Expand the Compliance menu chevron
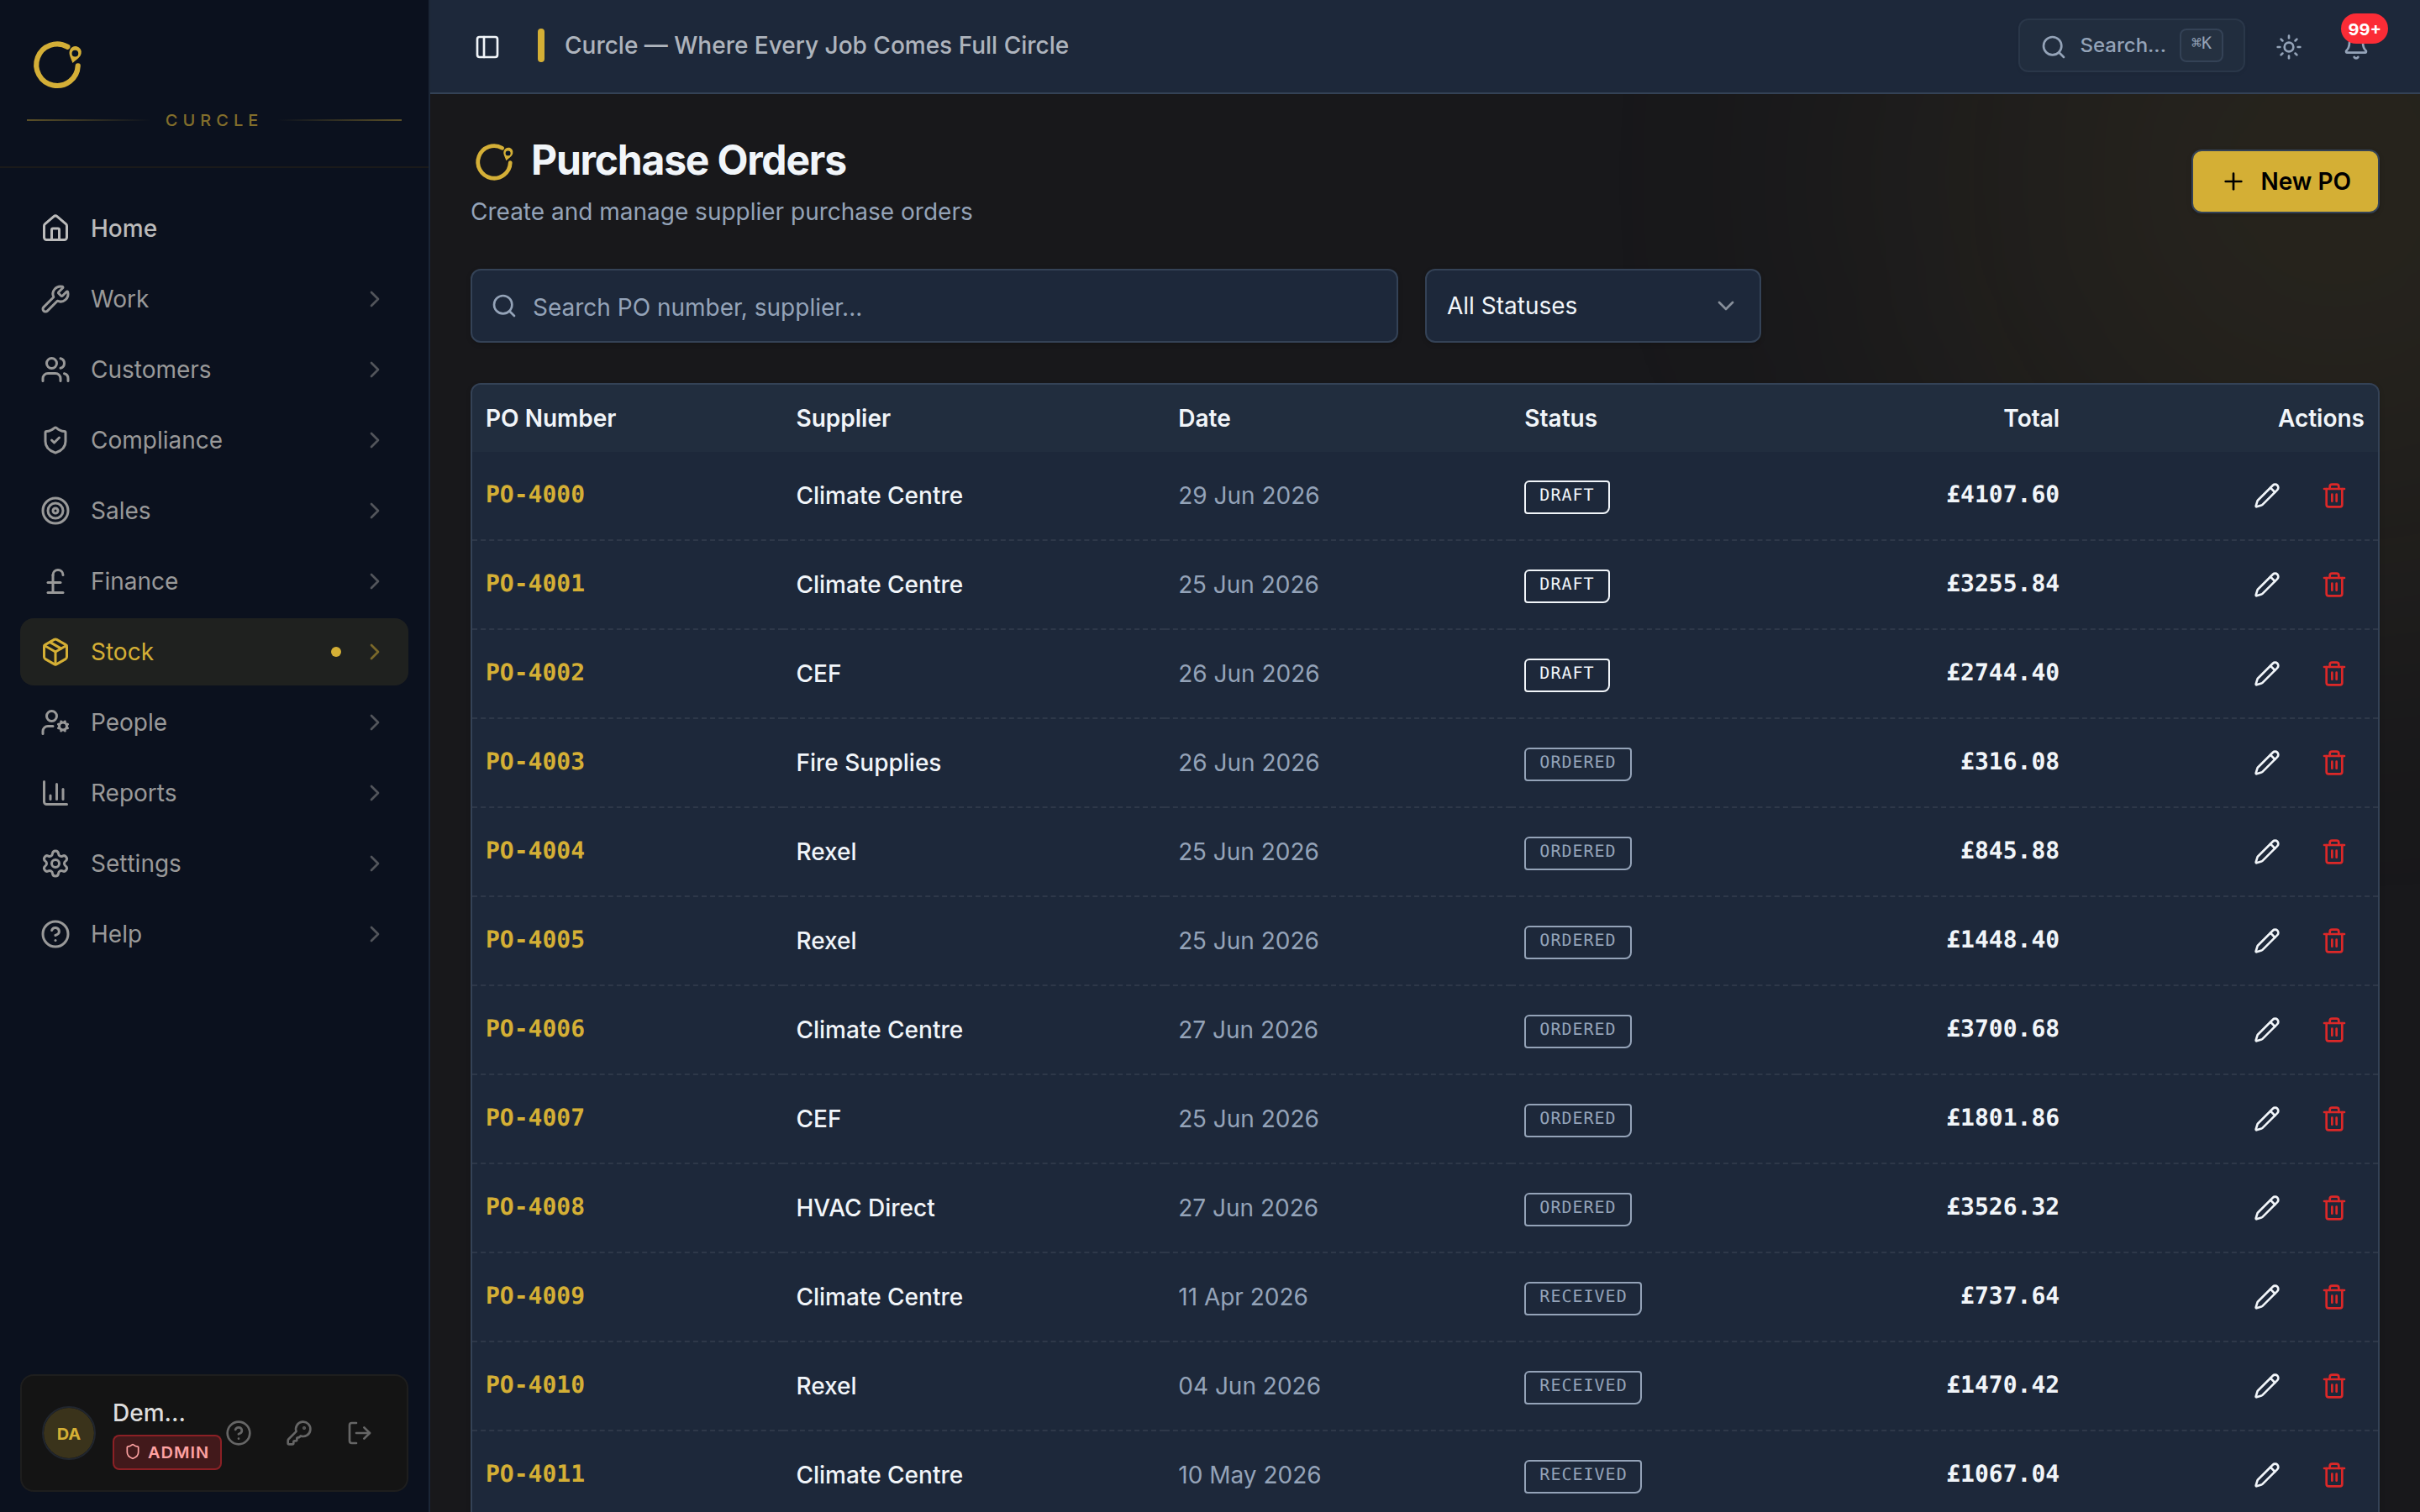This screenshot has height=1512, width=2420. coord(374,440)
